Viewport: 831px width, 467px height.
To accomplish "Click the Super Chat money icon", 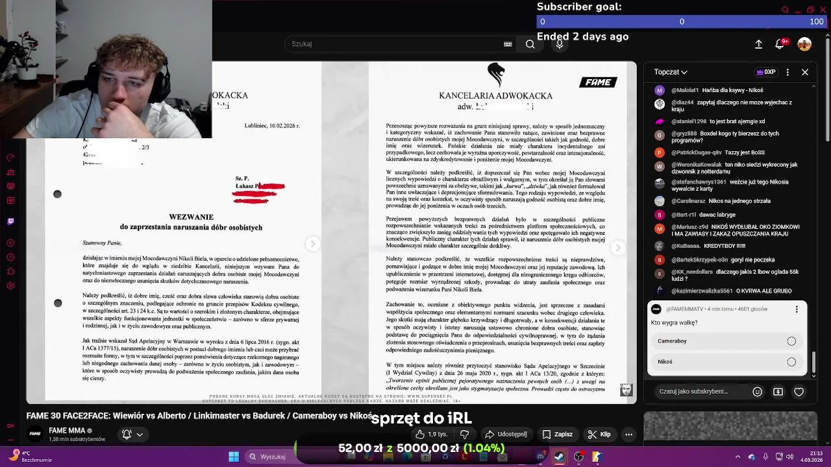I will [778, 392].
